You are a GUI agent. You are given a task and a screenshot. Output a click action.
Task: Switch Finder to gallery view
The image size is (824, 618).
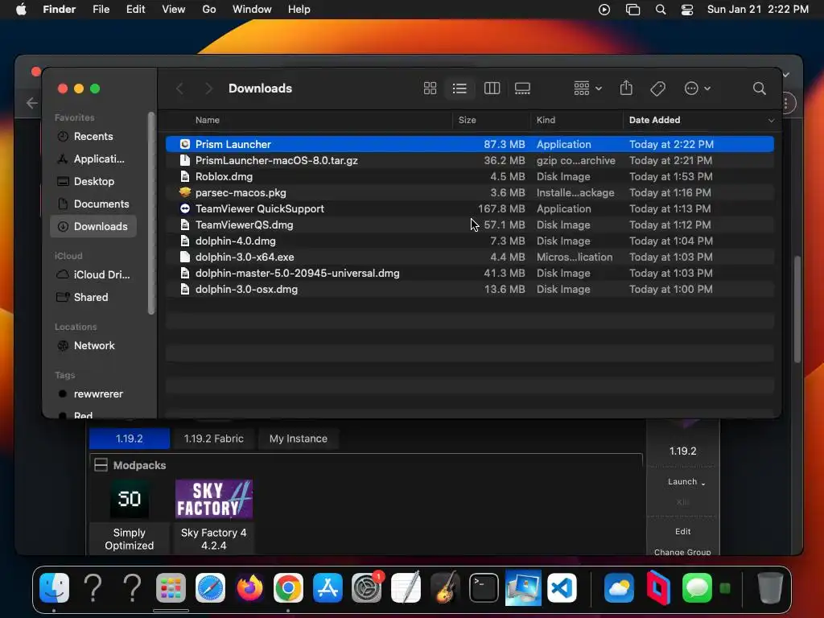tap(522, 89)
